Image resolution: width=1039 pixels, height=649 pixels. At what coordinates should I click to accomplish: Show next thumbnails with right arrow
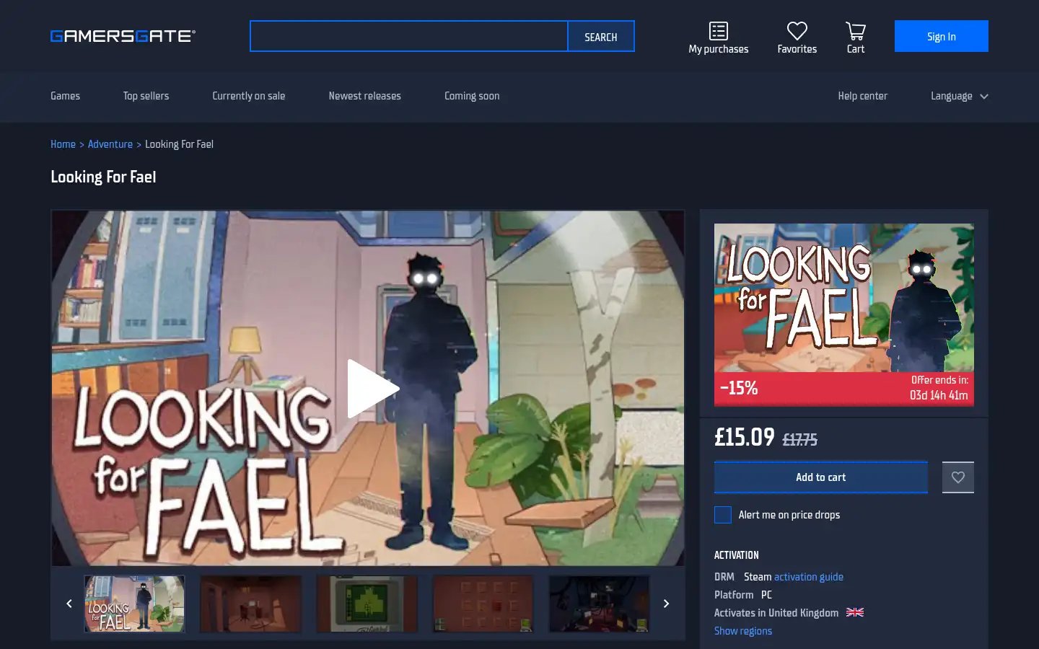[x=666, y=604]
